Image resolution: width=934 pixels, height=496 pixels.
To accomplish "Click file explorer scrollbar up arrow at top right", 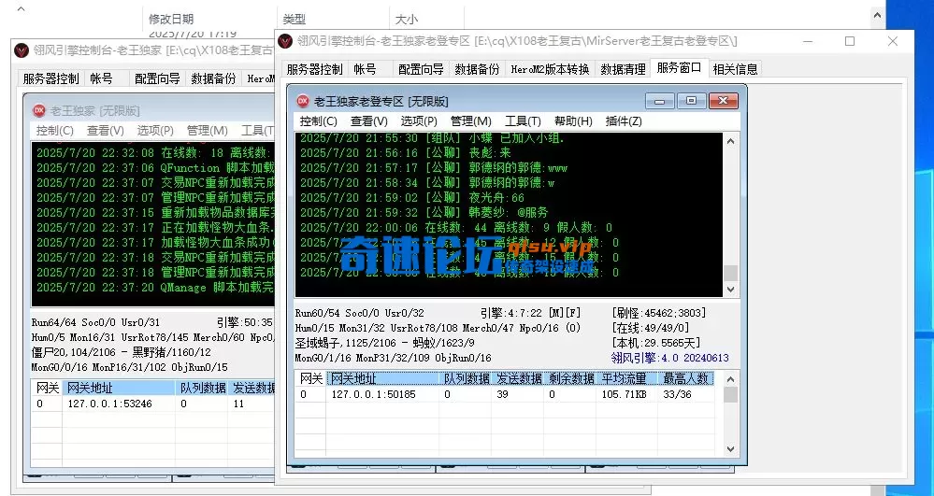I will 877,14.
